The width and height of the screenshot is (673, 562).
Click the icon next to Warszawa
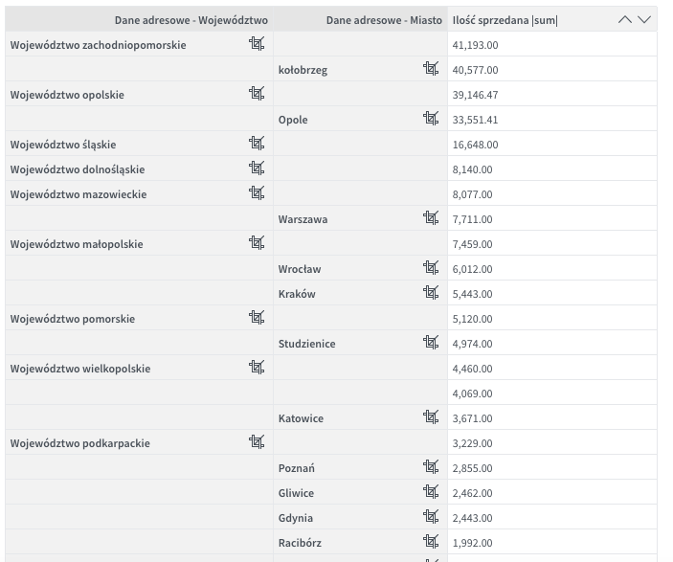point(431,218)
